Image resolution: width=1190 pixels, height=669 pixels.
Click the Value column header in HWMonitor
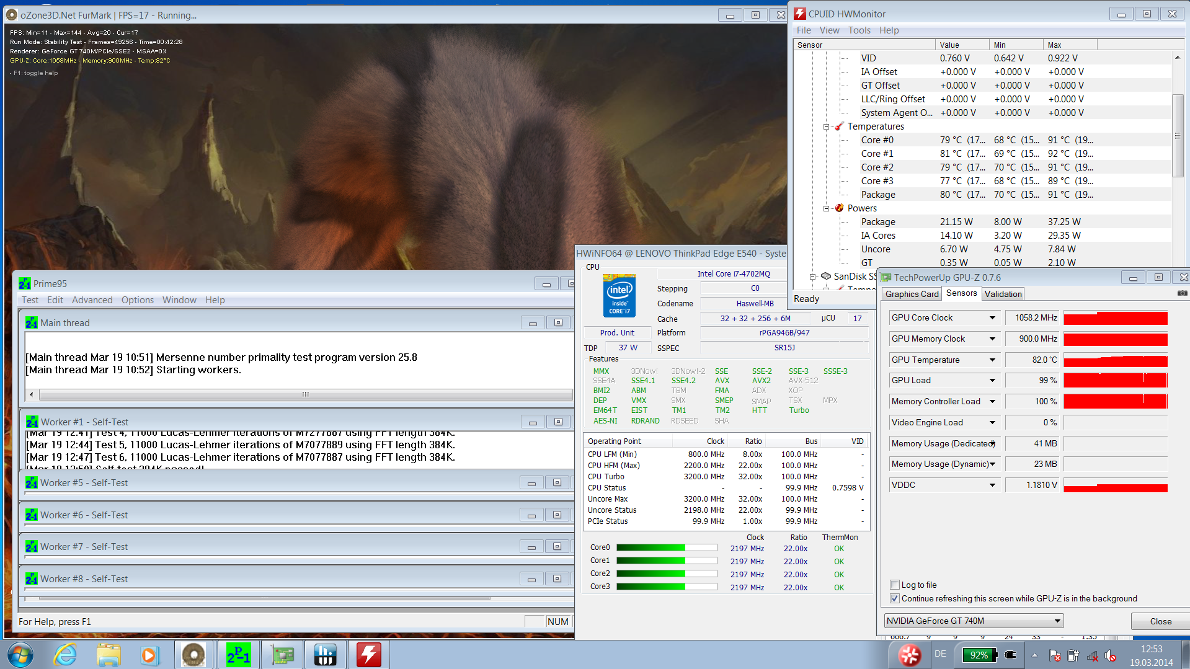[x=962, y=45]
